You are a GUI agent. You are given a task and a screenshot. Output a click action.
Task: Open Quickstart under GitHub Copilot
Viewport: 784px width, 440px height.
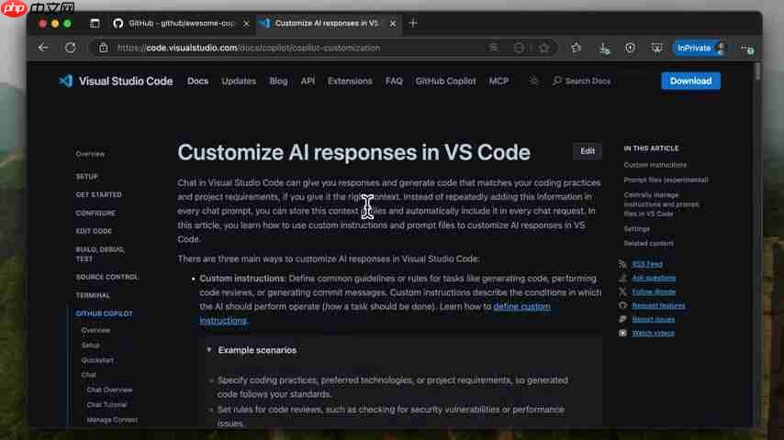[x=97, y=360]
